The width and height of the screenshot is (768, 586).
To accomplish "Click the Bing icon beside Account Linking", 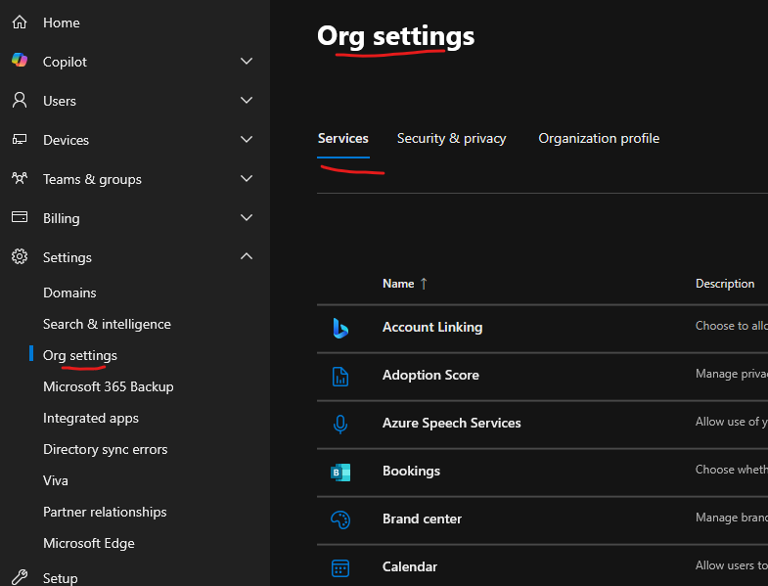I will click(340, 328).
